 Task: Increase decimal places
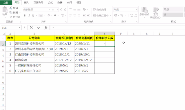(131, 15)
